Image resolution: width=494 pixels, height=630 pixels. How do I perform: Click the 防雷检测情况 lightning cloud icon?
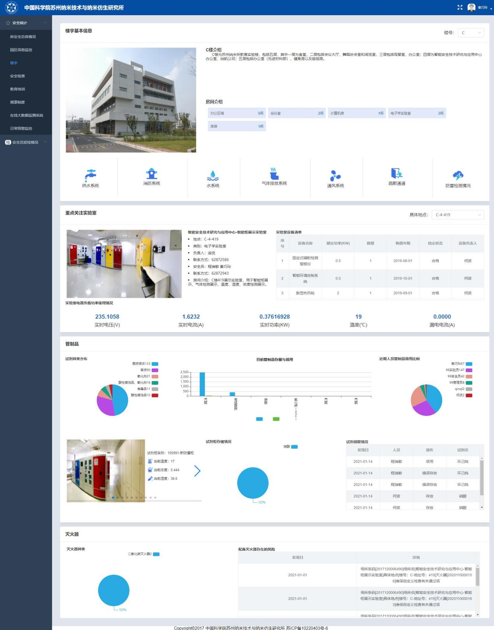(458, 176)
